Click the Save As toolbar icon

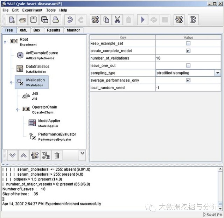click(44, 20)
